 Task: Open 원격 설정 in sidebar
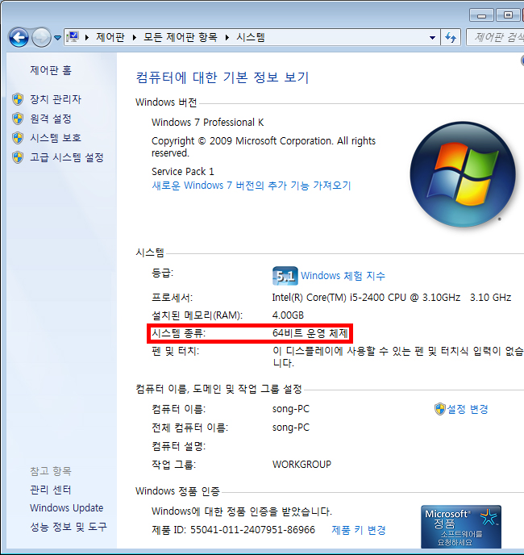click(x=51, y=119)
